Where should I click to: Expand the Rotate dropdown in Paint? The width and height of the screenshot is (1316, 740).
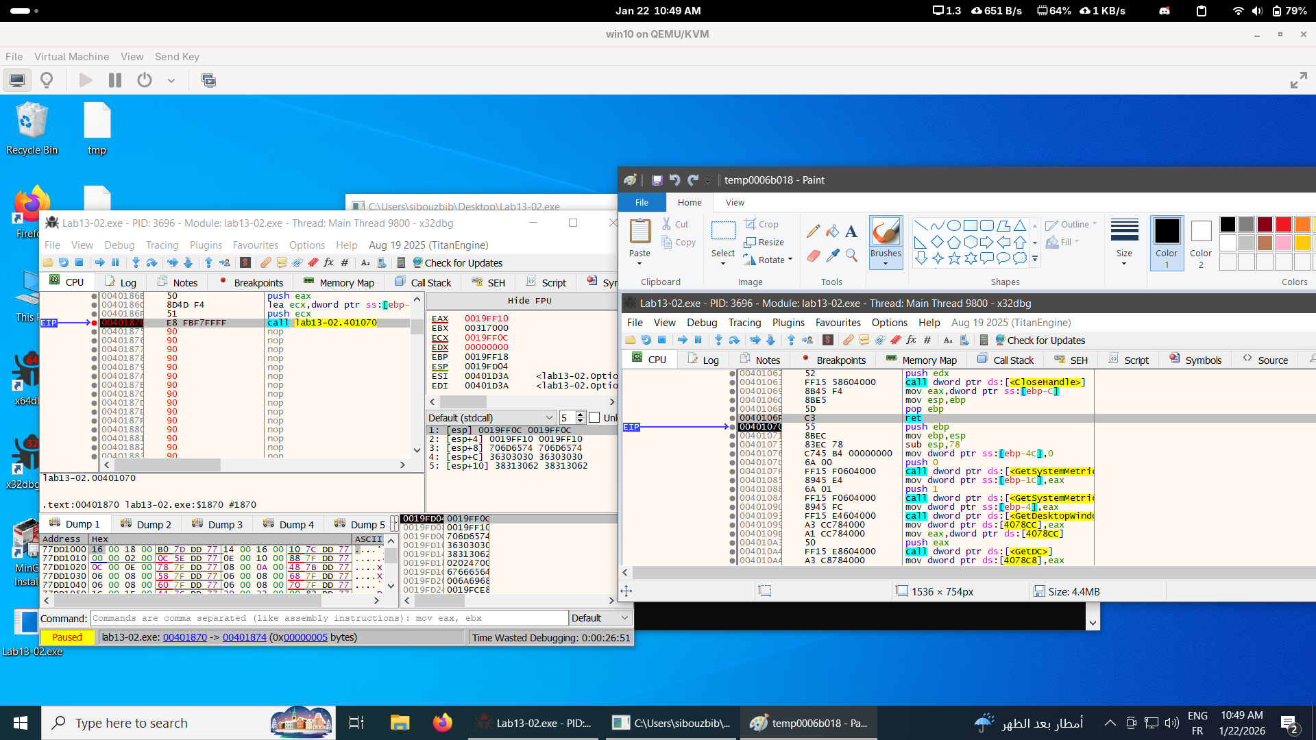pyautogui.click(x=790, y=260)
